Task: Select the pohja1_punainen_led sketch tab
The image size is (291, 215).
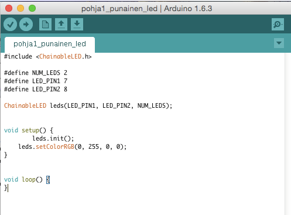Action: point(50,44)
